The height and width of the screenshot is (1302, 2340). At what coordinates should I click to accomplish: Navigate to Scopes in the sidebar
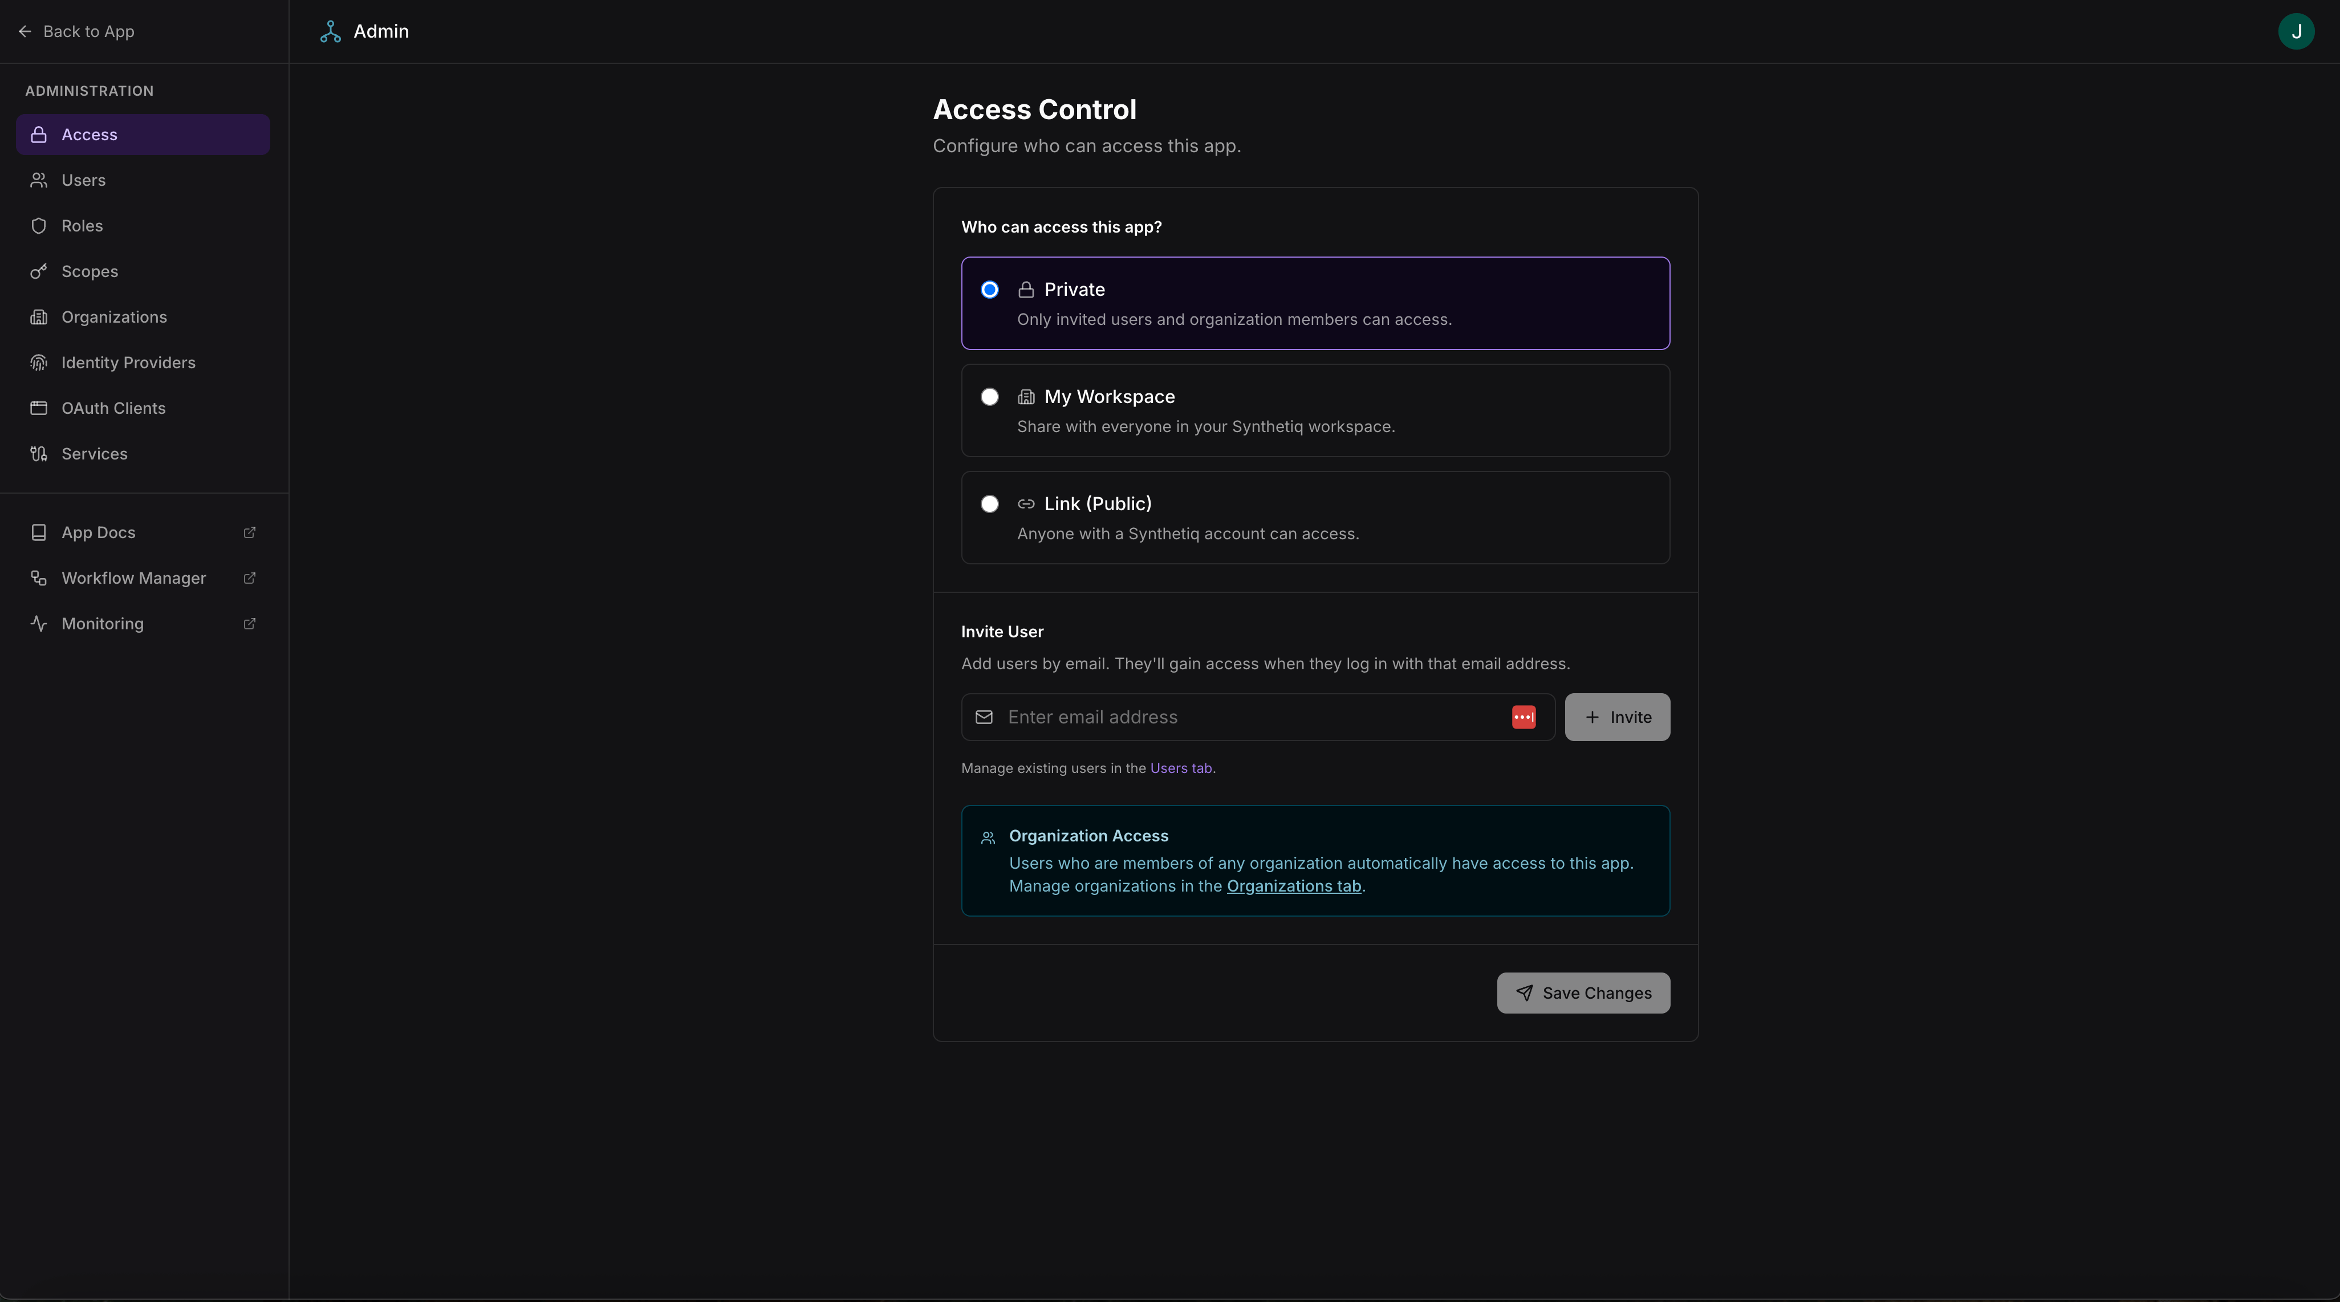143,271
